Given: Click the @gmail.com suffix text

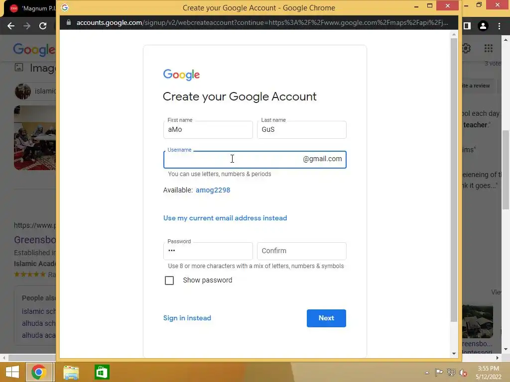Looking at the screenshot, I should pos(322,159).
